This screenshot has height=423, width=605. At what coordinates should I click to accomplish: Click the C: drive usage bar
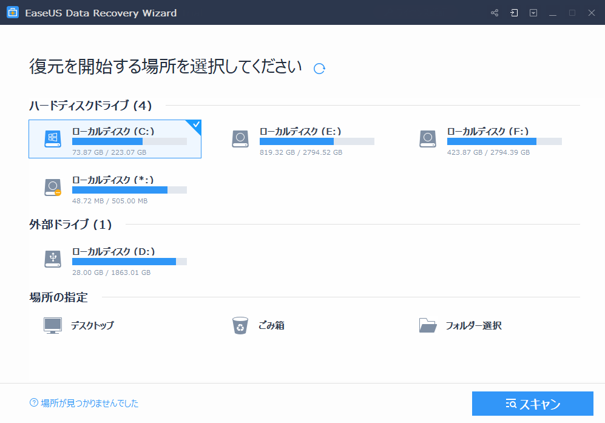point(129,141)
